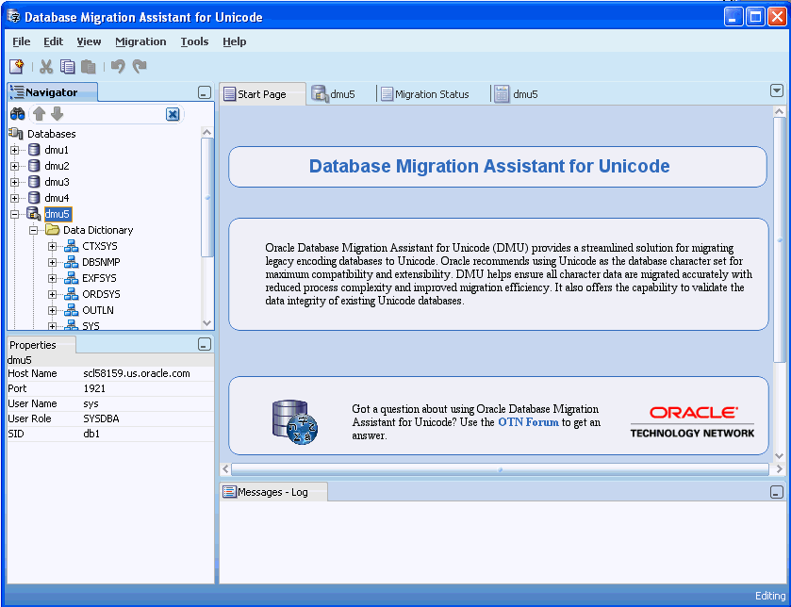This screenshot has height=607, width=791.
Task: Collapse the Data Dictionary folder
Action: coord(34,230)
